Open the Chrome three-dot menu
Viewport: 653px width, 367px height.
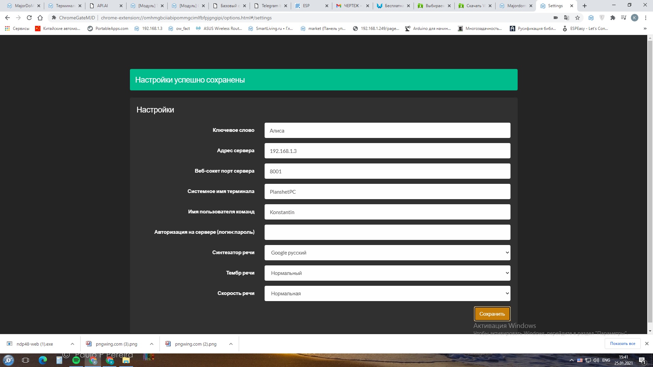pyautogui.click(x=646, y=18)
